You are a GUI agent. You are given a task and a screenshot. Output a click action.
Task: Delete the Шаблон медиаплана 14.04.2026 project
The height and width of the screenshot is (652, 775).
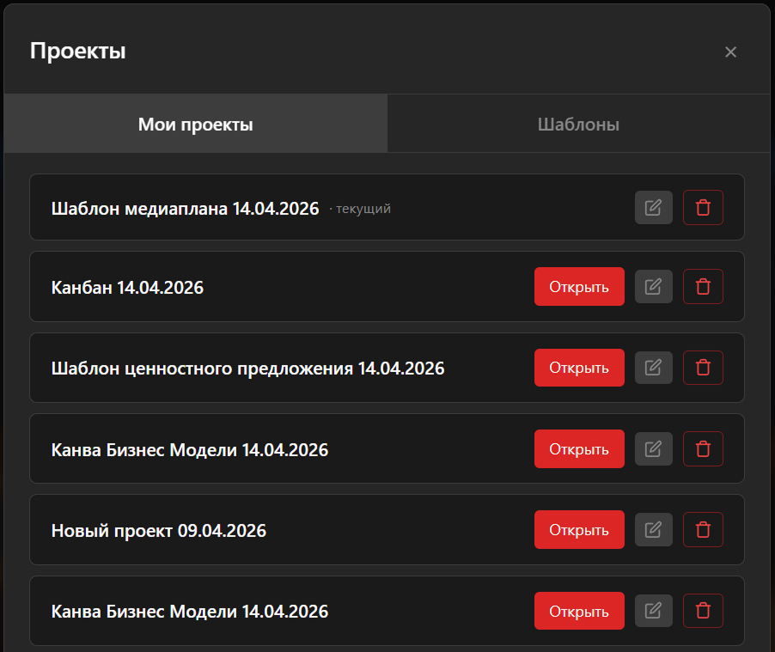click(703, 208)
